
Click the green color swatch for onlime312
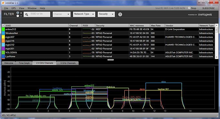(x=3, y=29)
